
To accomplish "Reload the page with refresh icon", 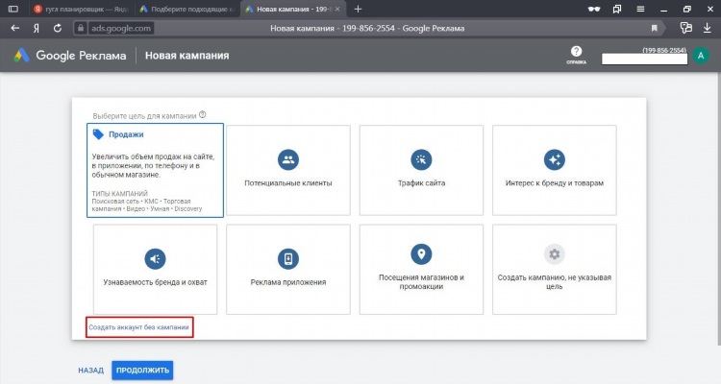I will tap(58, 28).
